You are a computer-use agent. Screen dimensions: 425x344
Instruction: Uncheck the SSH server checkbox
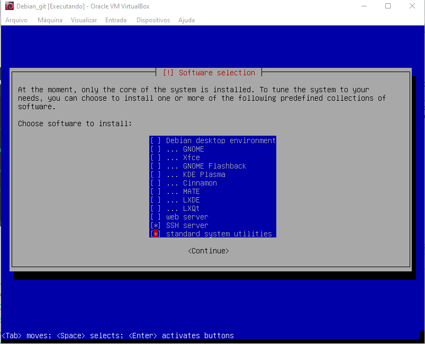point(156,225)
